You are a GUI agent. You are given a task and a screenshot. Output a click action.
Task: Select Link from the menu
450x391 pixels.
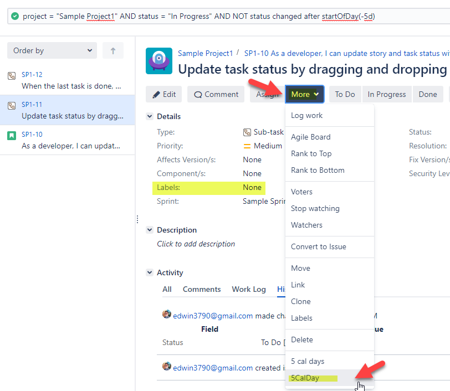(x=329, y=285)
